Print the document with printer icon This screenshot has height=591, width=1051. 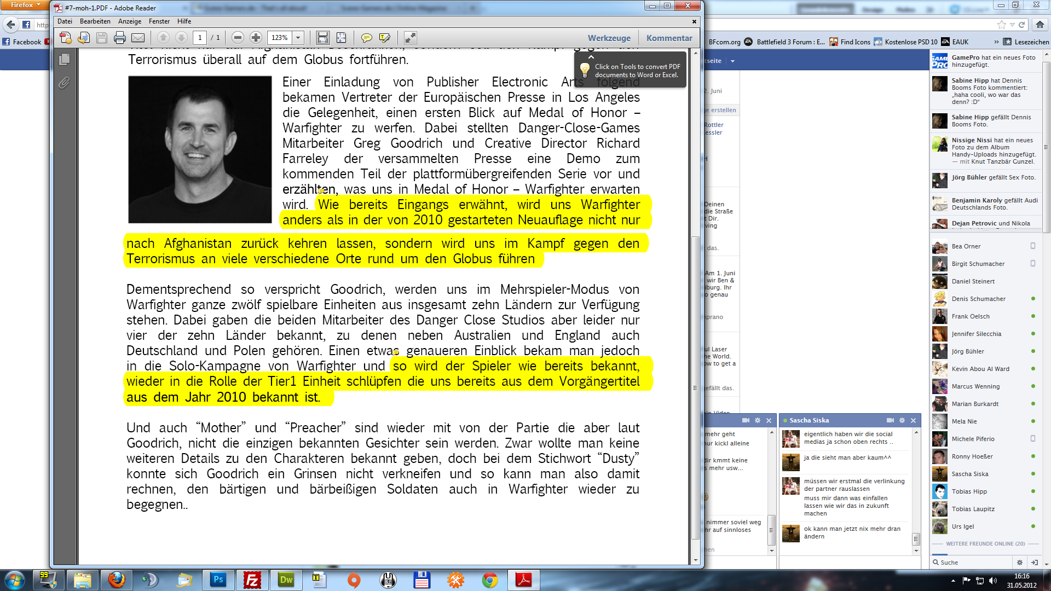click(x=120, y=38)
